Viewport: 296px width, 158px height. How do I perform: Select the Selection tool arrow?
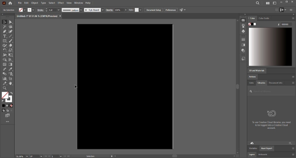click(5, 22)
